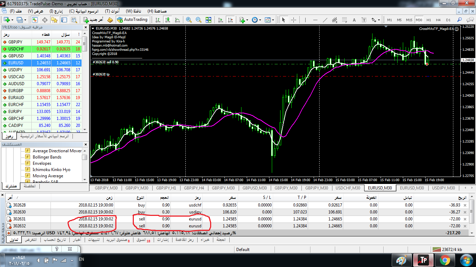Click the New Chart toolbar icon
476x267 pixels.
(x=7, y=20)
